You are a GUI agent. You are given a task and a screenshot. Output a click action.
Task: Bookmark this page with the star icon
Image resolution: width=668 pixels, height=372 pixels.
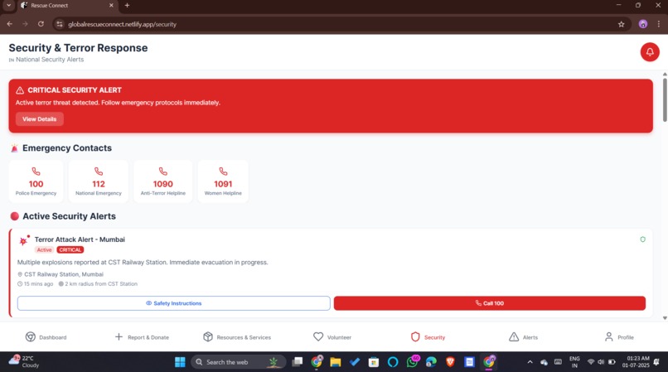coord(621,24)
